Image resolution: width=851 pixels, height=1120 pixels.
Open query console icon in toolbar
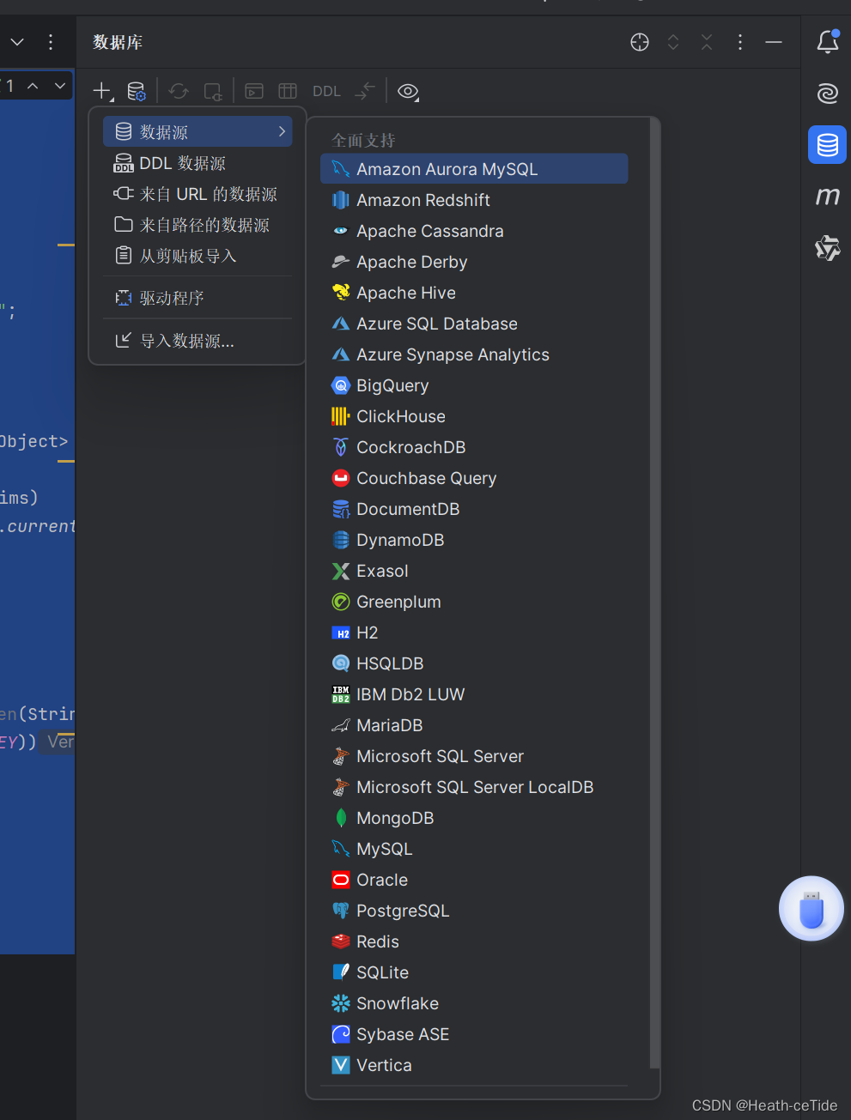[254, 91]
